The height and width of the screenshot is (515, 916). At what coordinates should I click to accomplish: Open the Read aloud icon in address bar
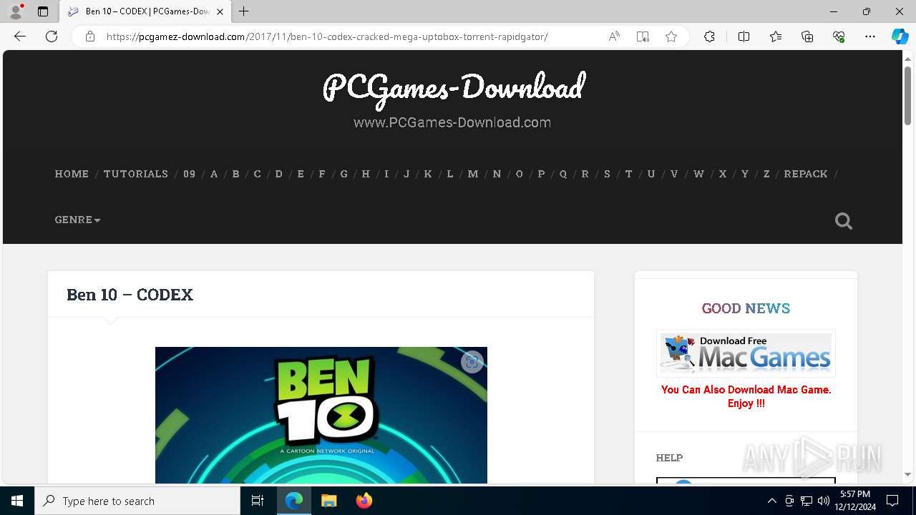pos(614,36)
